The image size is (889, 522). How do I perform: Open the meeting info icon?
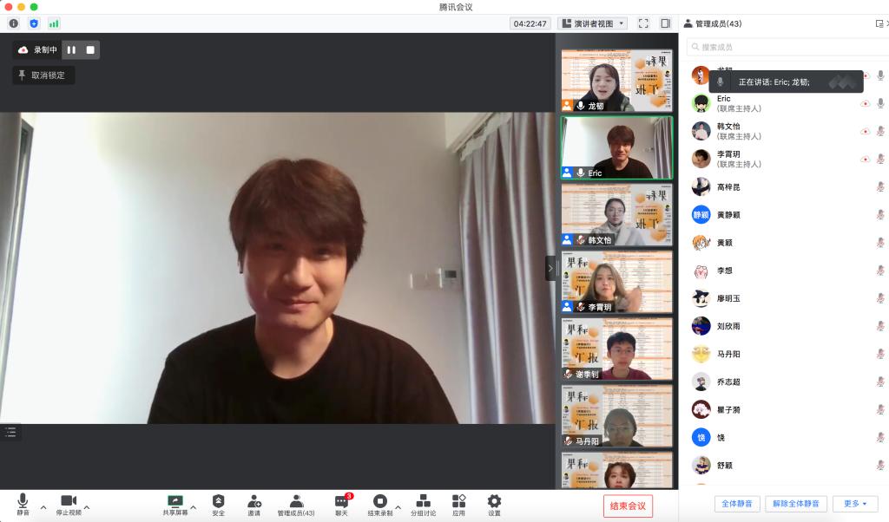13,23
